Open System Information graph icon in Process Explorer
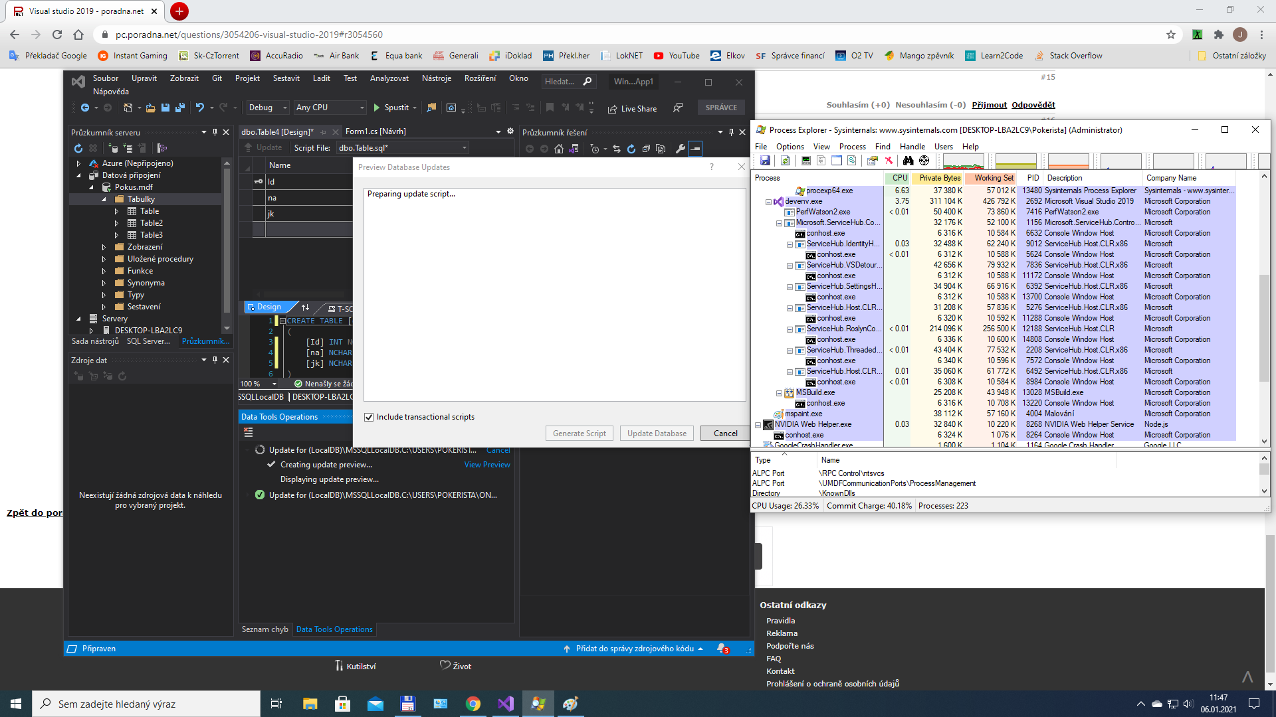 (x=806, y=161)
